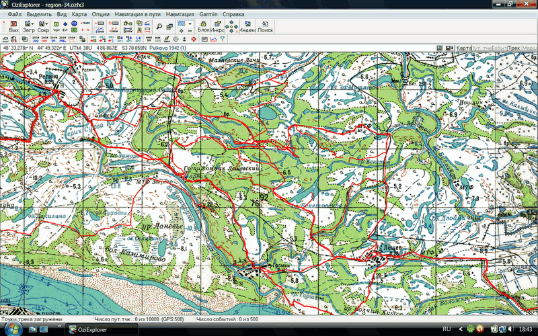Expand the zoom level dropdown arrow
This screenshot has height=336, width=538.
tap(190, 24)
